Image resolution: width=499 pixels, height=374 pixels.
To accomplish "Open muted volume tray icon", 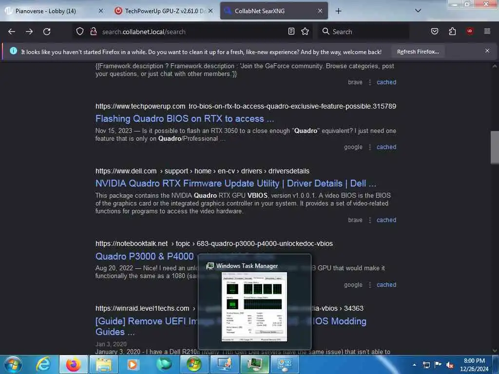I will click(x=450, y=365).
